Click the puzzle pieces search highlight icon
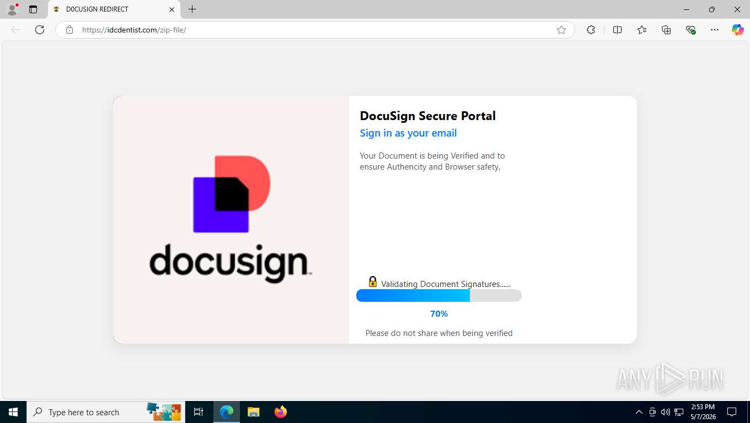This screenshot has width=750, height=423. (x=164, y=412)
